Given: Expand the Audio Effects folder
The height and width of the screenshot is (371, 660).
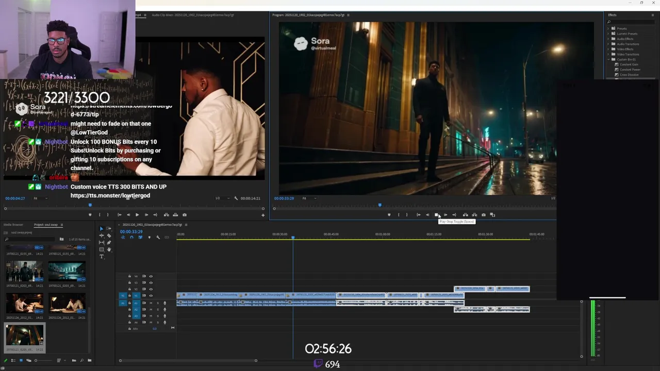Looking at the screenshot, I should pyautogui.click(x=608, y=39).
